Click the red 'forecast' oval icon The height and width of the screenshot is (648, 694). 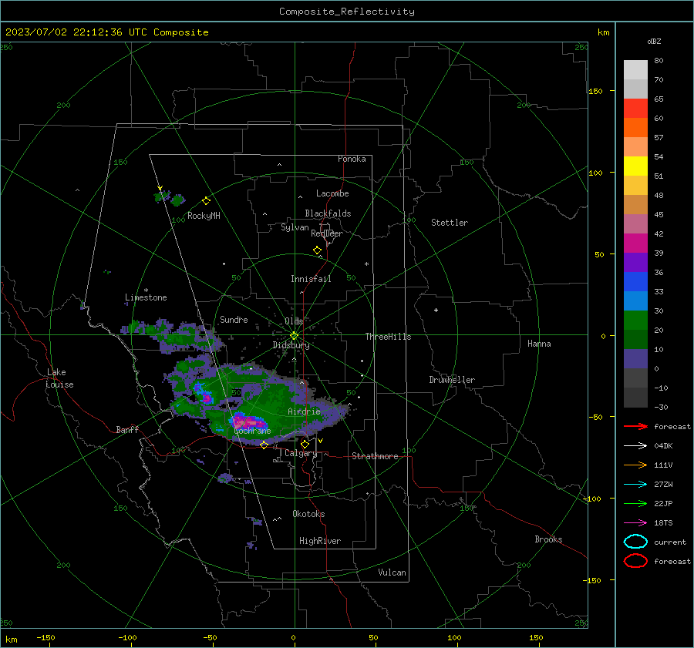tap(635, 561)
